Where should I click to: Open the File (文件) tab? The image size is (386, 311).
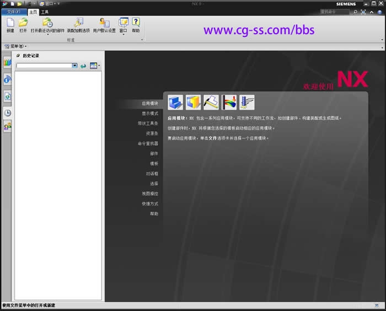[13, 11]
